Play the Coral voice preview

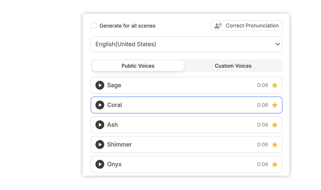[100, 105]
